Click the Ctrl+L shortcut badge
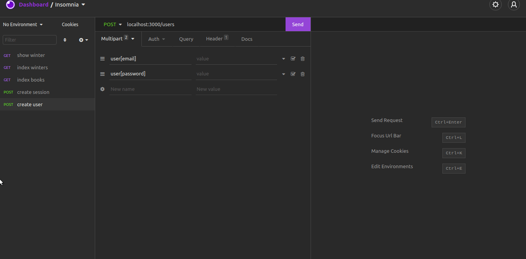The width and height of the screenshot is (526, 259). click(x=454, y=138)
